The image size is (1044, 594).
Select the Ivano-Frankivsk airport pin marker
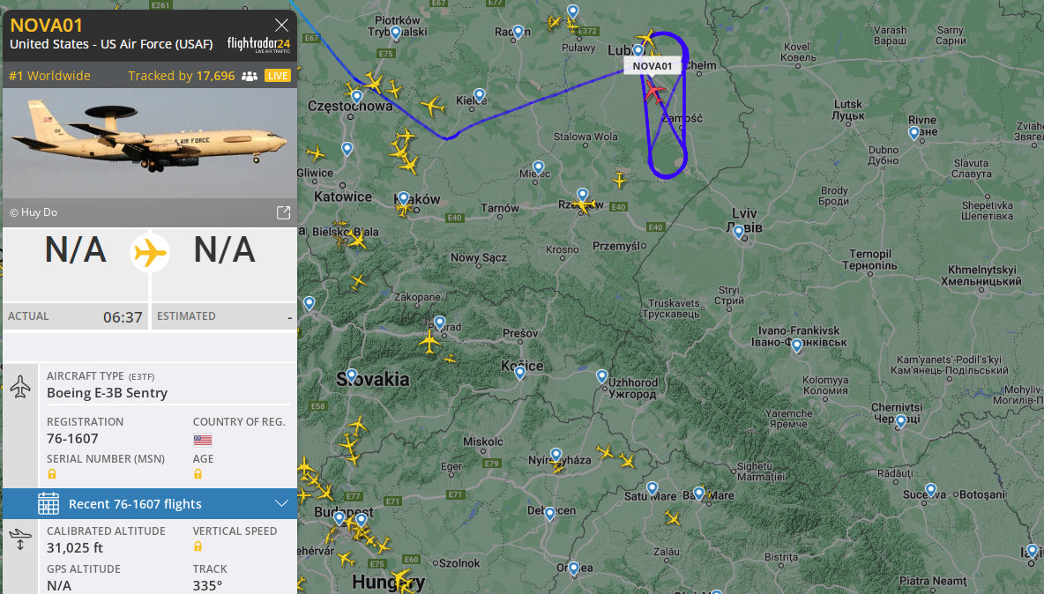797,345
